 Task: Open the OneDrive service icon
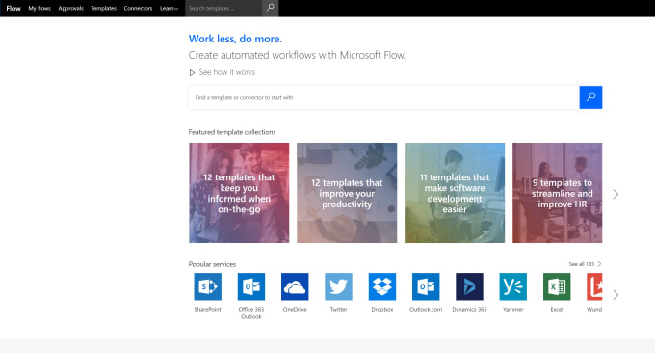pos(295,286)
